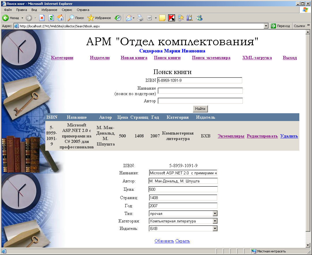The width and height of the screenshot is (312, 255).
Task: Click the address bar URL field
Action: 141,26
